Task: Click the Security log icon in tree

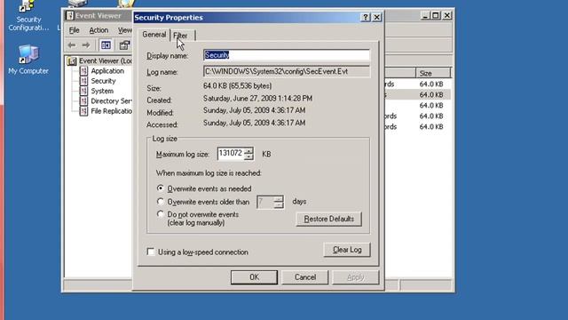Action: [83, 81]
